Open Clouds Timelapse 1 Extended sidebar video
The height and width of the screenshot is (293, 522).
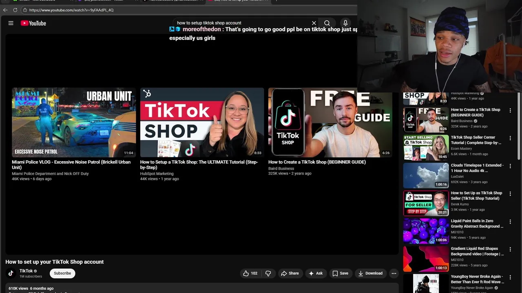tap(477, 168)
